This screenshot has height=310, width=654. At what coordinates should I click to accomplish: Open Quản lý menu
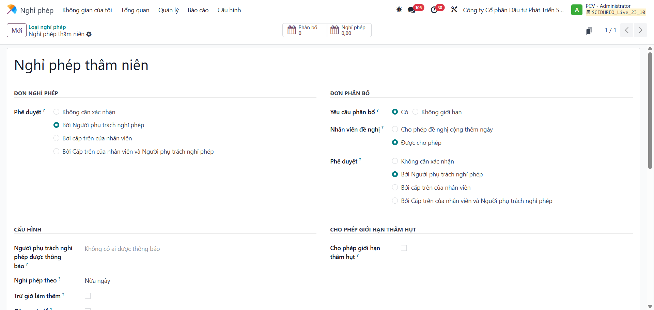(x=169, y=10)
